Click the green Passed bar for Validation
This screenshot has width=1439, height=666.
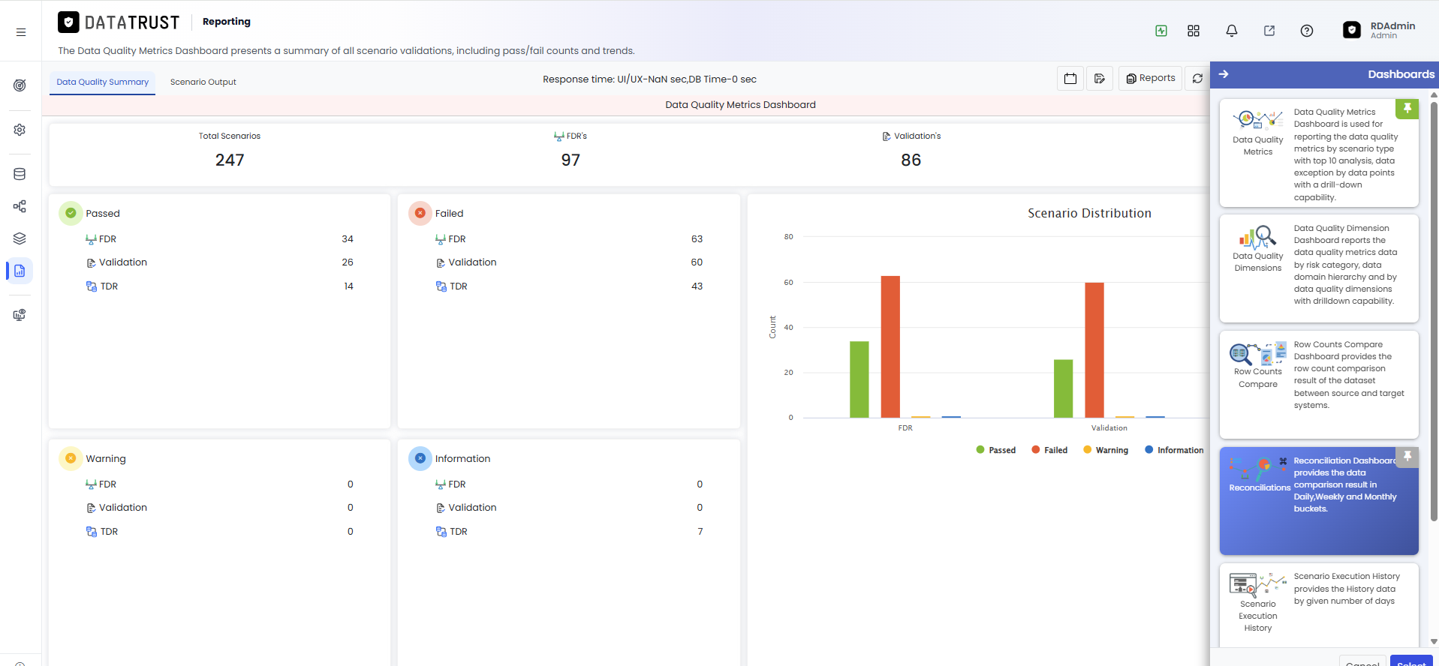(x=1064, y=388)
